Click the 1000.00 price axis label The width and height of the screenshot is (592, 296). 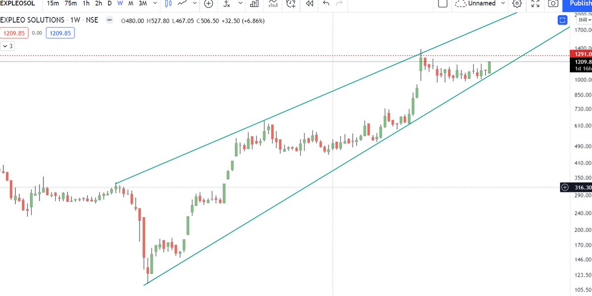pyautogui.click(x=582, y=80)
